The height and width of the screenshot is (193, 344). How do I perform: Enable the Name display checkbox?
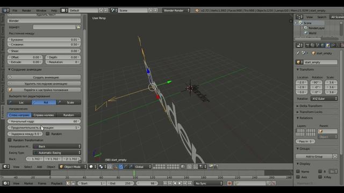click(298, 172)
